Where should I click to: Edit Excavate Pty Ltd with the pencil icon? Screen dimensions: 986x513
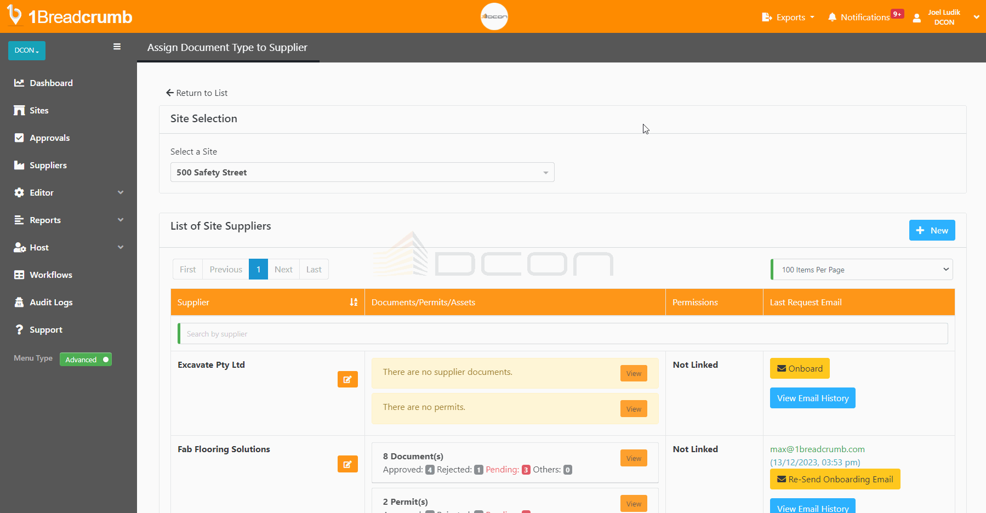click(x=347, y=379)
